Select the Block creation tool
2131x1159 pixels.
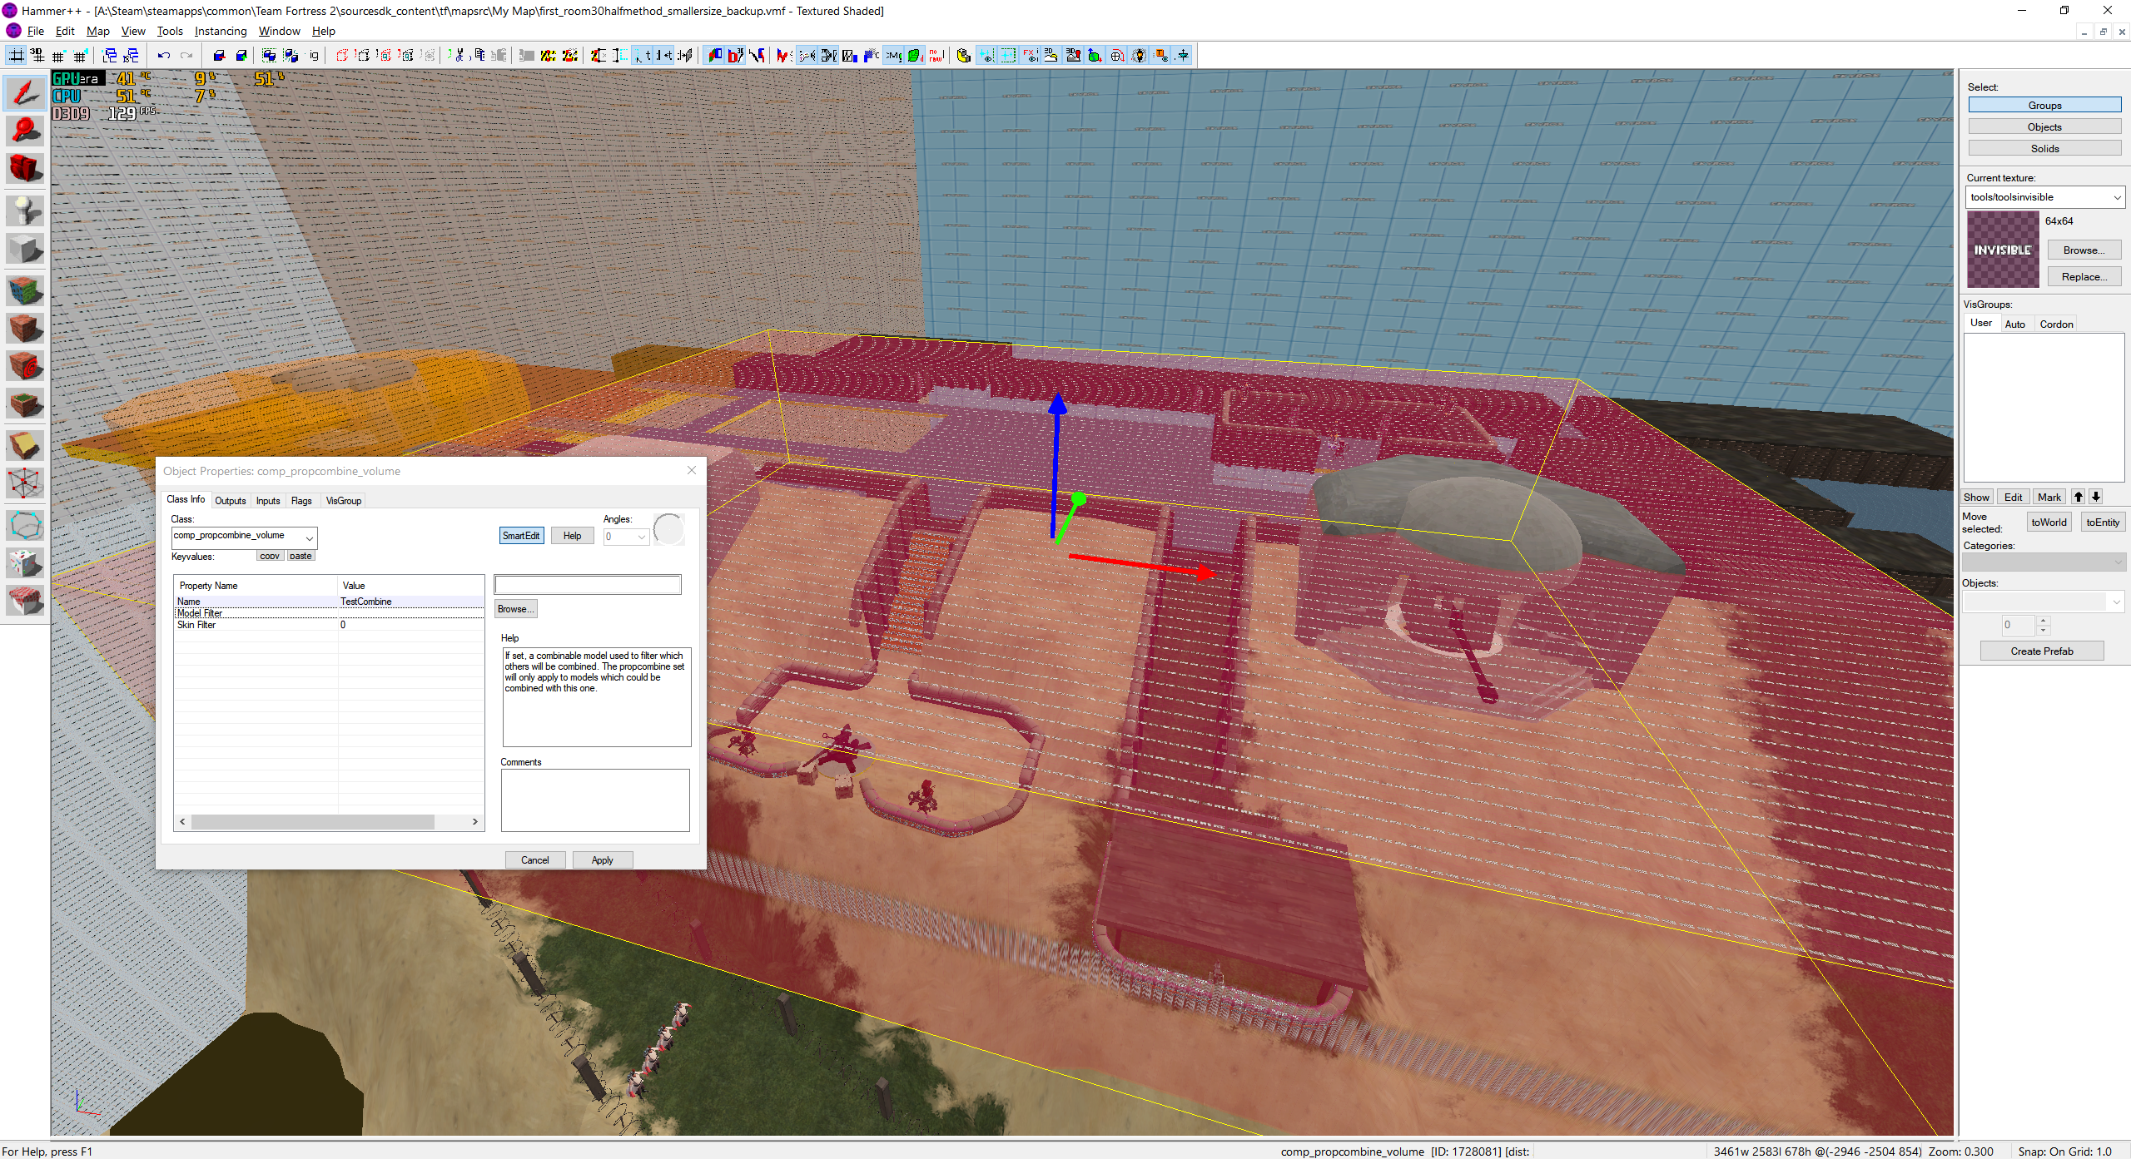25,249
